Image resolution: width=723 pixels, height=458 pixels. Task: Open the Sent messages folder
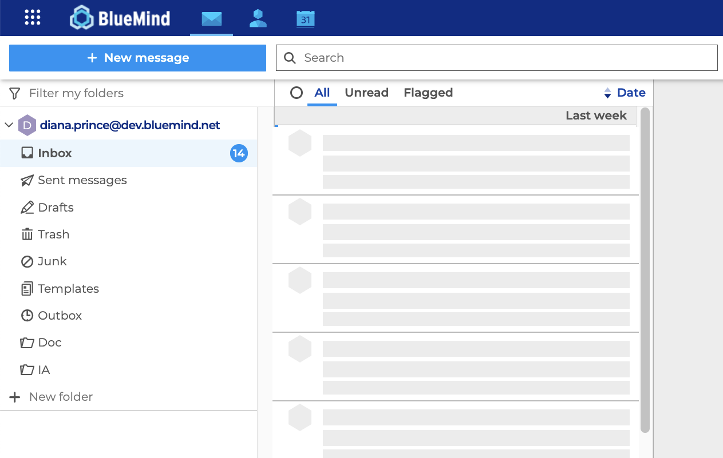82,180
